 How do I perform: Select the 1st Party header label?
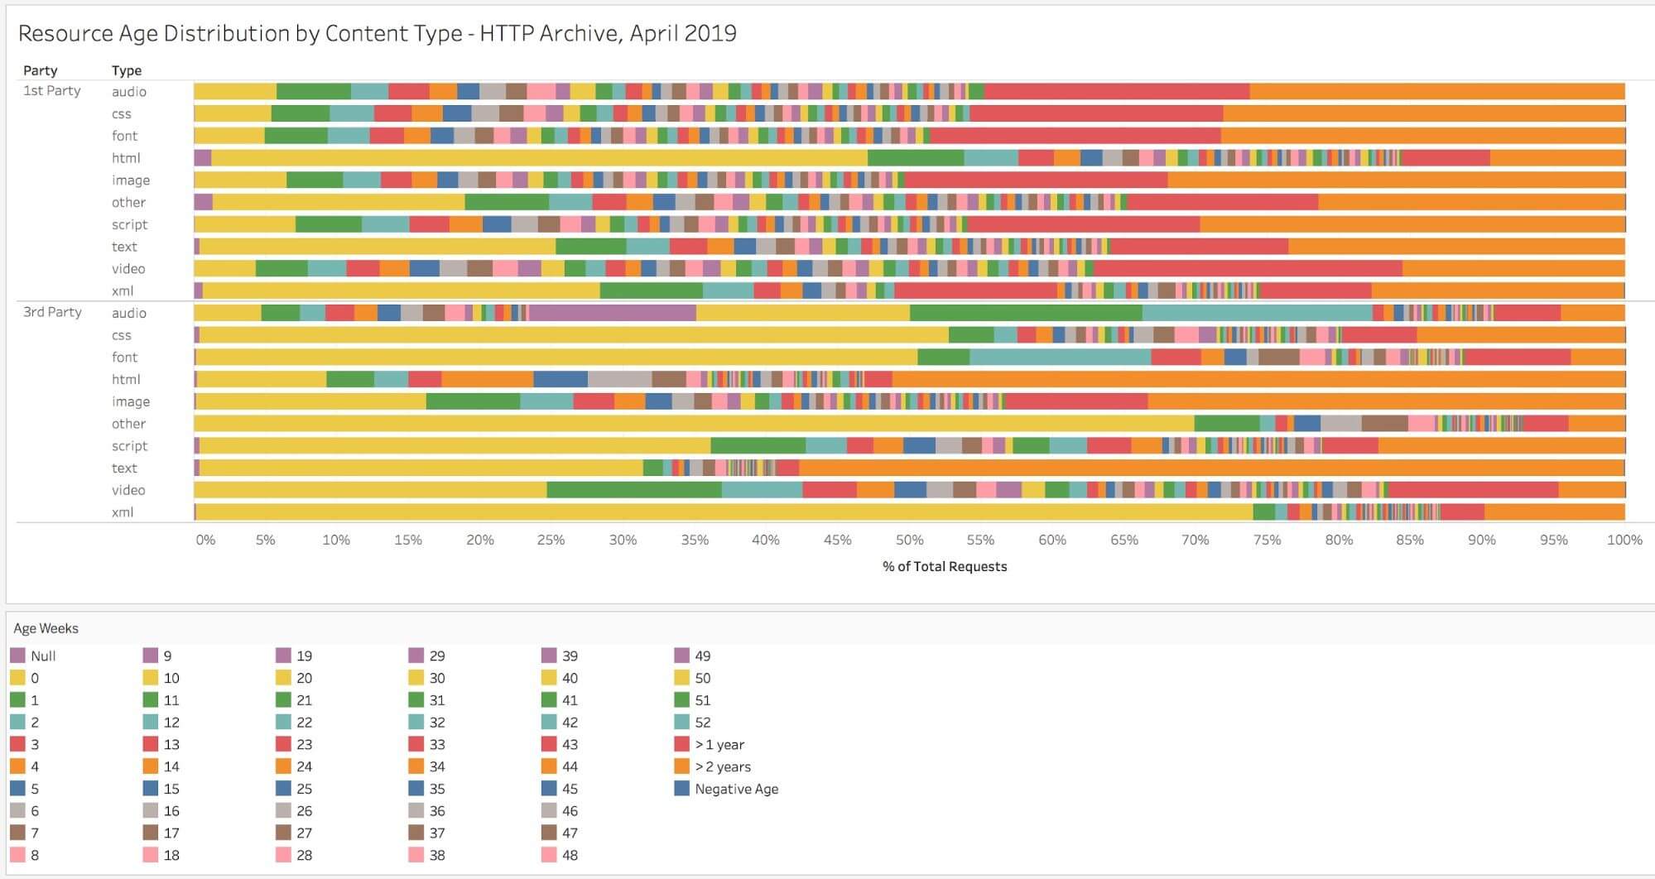click(52, 91)
